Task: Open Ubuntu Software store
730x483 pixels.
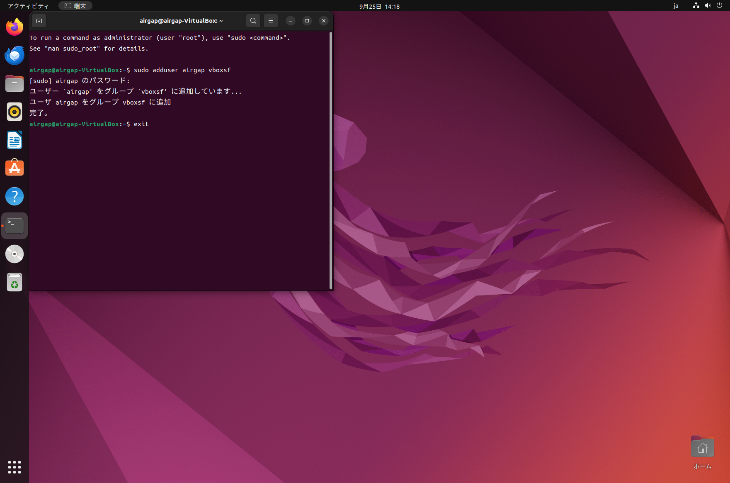Action: [x=15, y=168]
